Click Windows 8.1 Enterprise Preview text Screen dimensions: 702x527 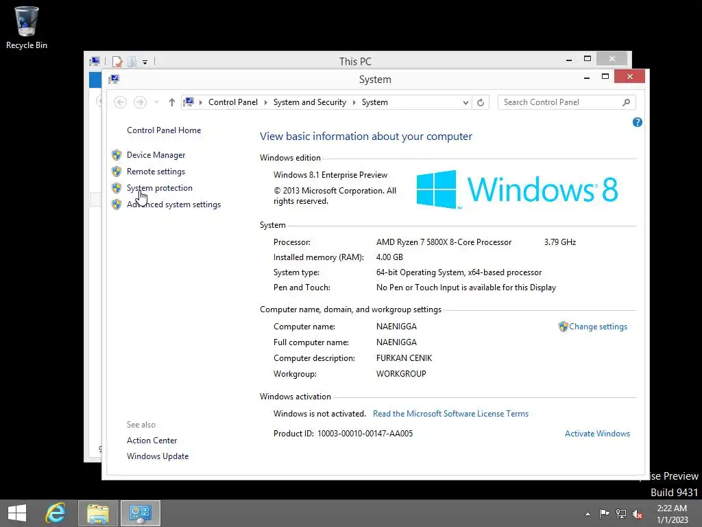330,175
